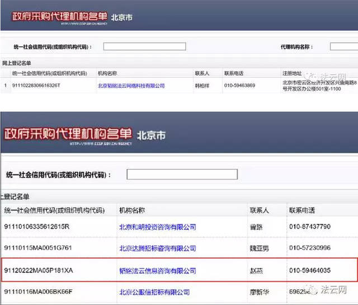Select credit code 91120222MA05P181XA
Image resolution: width=358 pixels, height=305 pixels.
pos(39,270)
